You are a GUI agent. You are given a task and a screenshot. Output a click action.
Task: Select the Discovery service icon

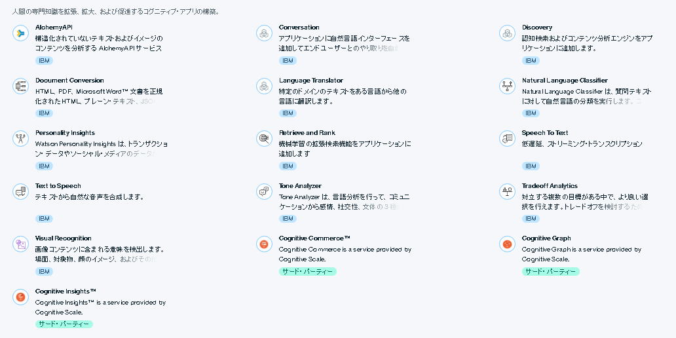pos(507,33)
